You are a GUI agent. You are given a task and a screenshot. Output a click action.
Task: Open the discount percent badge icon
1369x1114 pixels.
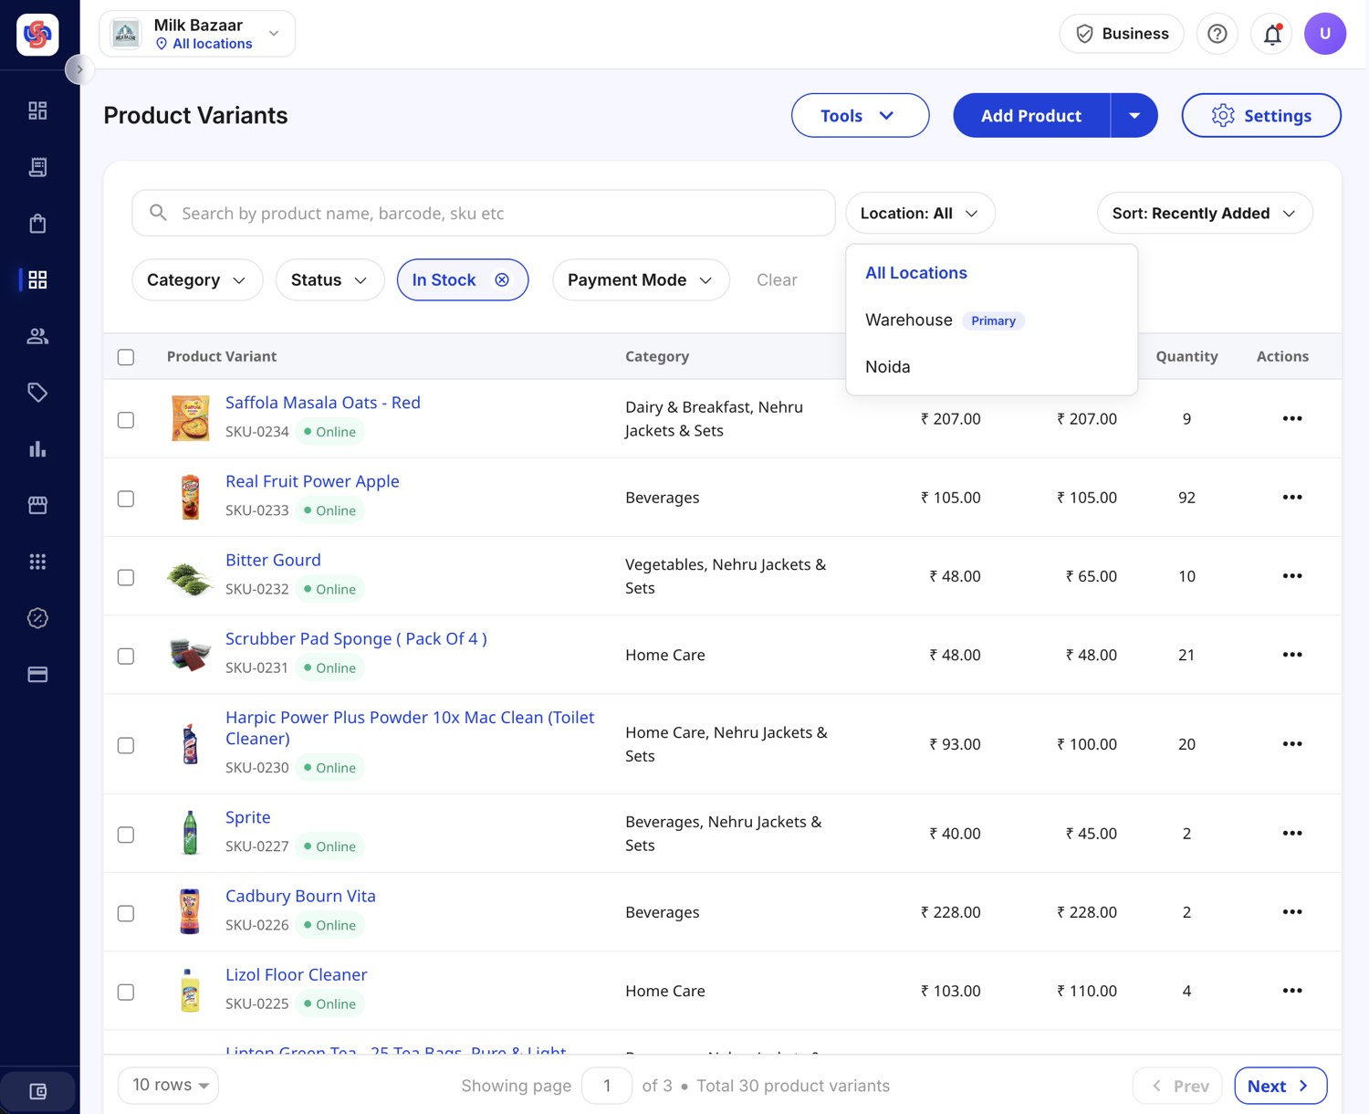coord(37,618)
